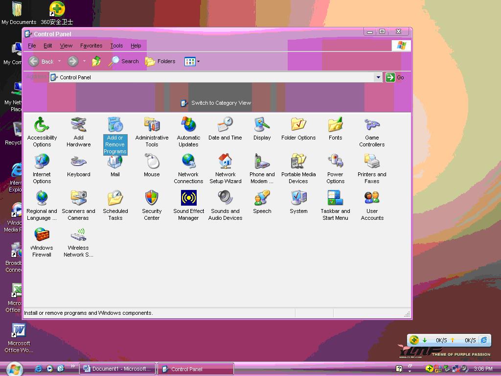
Task: Open Folder Options
Action: pyautogui.click(x=298, y=129)
